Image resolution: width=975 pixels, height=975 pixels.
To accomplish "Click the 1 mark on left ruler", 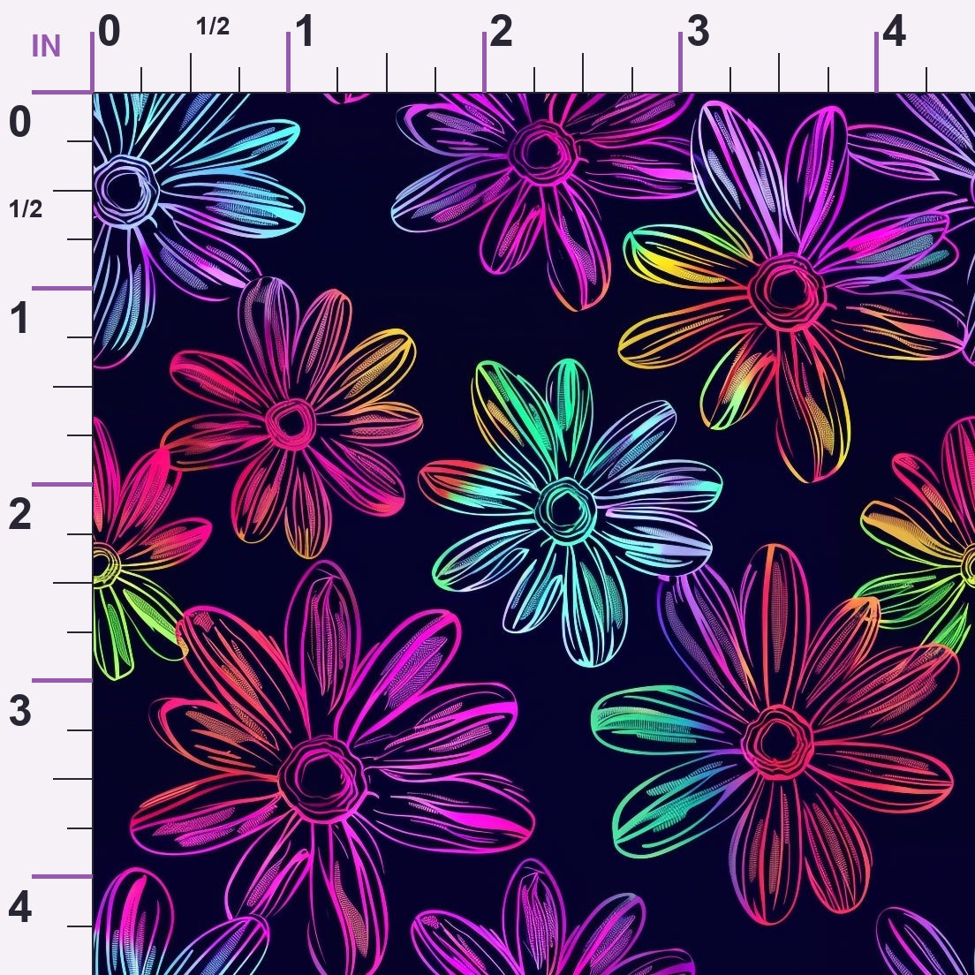I will coord(20,318).
